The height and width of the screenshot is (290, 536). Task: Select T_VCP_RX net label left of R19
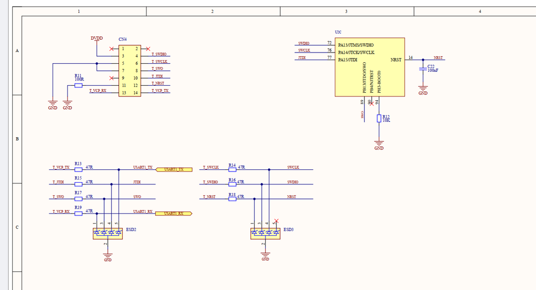[61, 211]
